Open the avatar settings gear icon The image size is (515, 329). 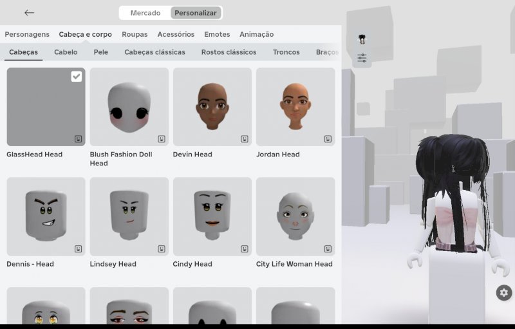(504, 292)
